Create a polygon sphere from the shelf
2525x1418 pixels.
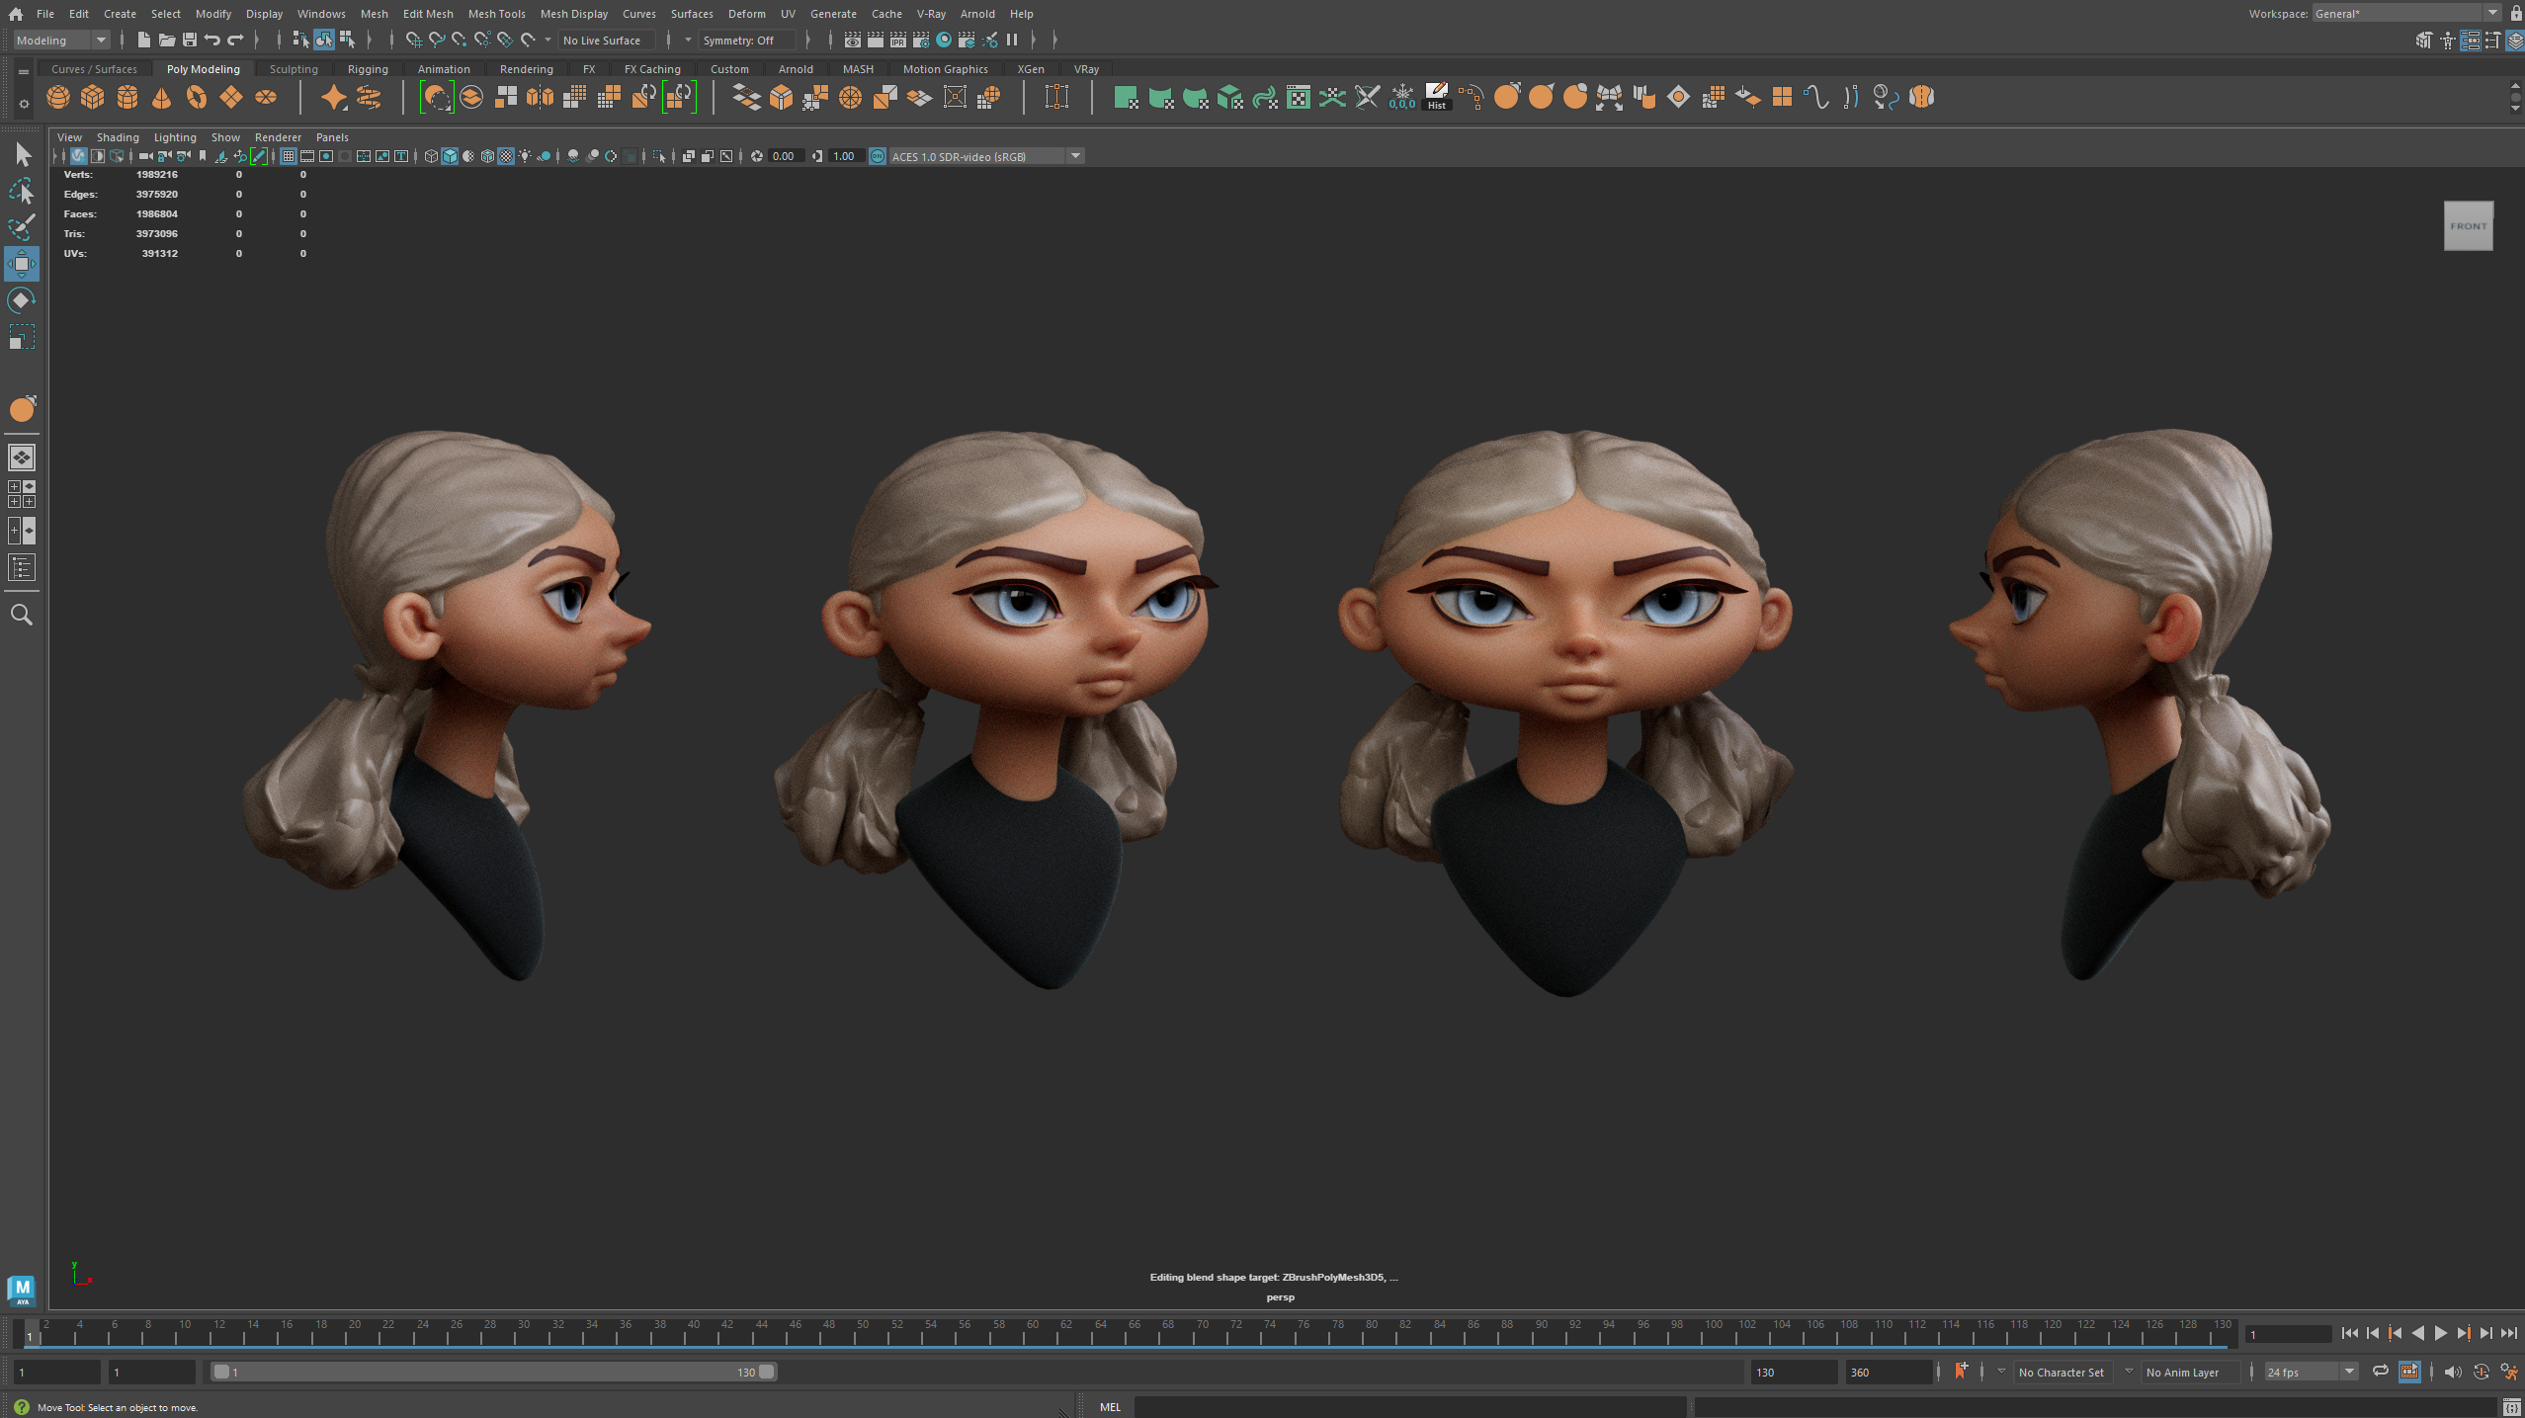point(58,97)
